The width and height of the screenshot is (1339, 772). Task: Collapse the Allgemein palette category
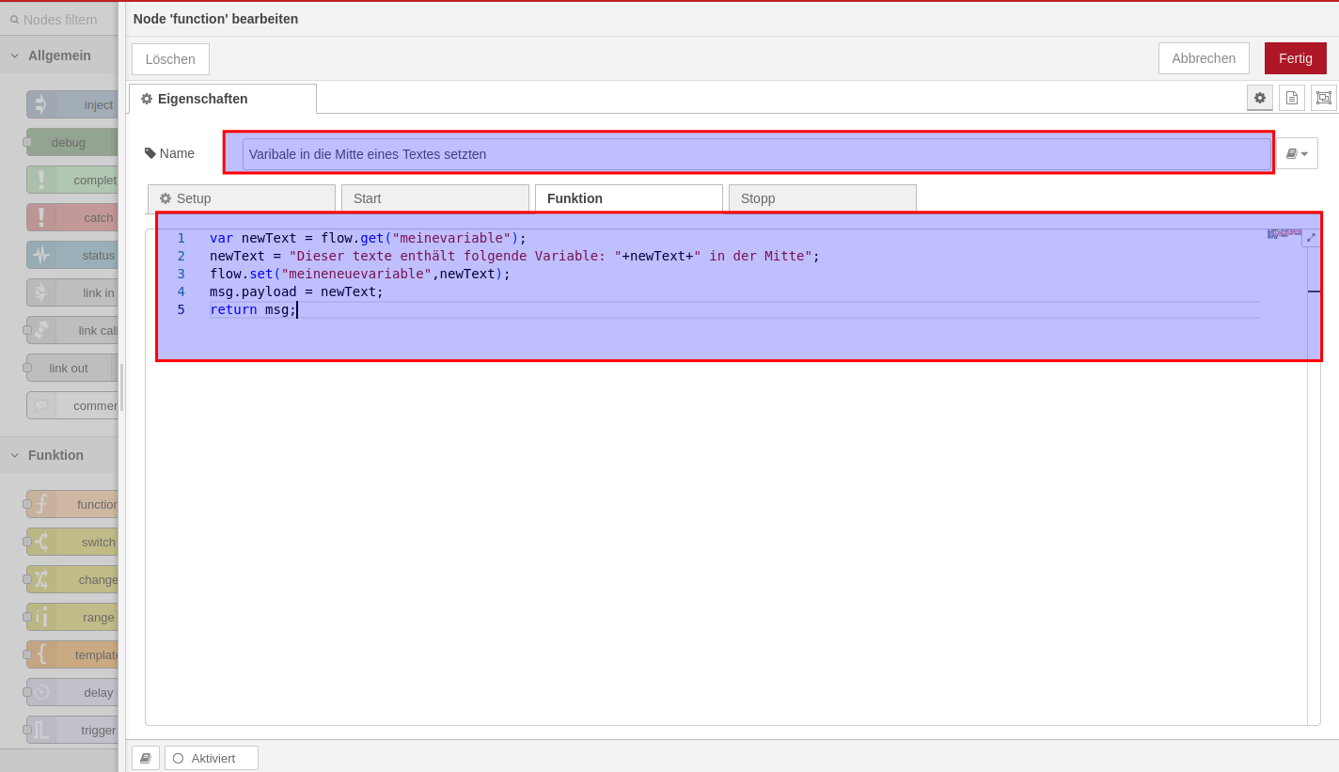15,55
